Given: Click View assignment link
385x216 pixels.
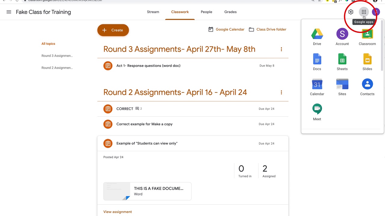Looking at the screenshot, I should coord(118,212).
